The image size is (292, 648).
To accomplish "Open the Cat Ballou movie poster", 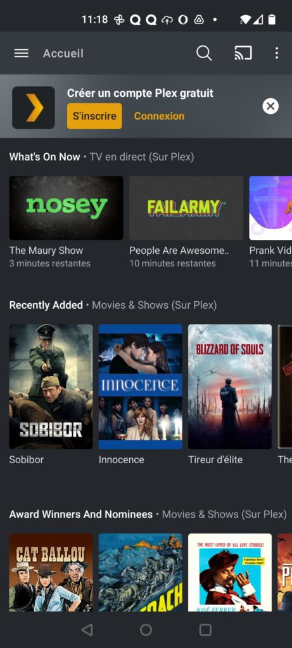I will (51, 572).
